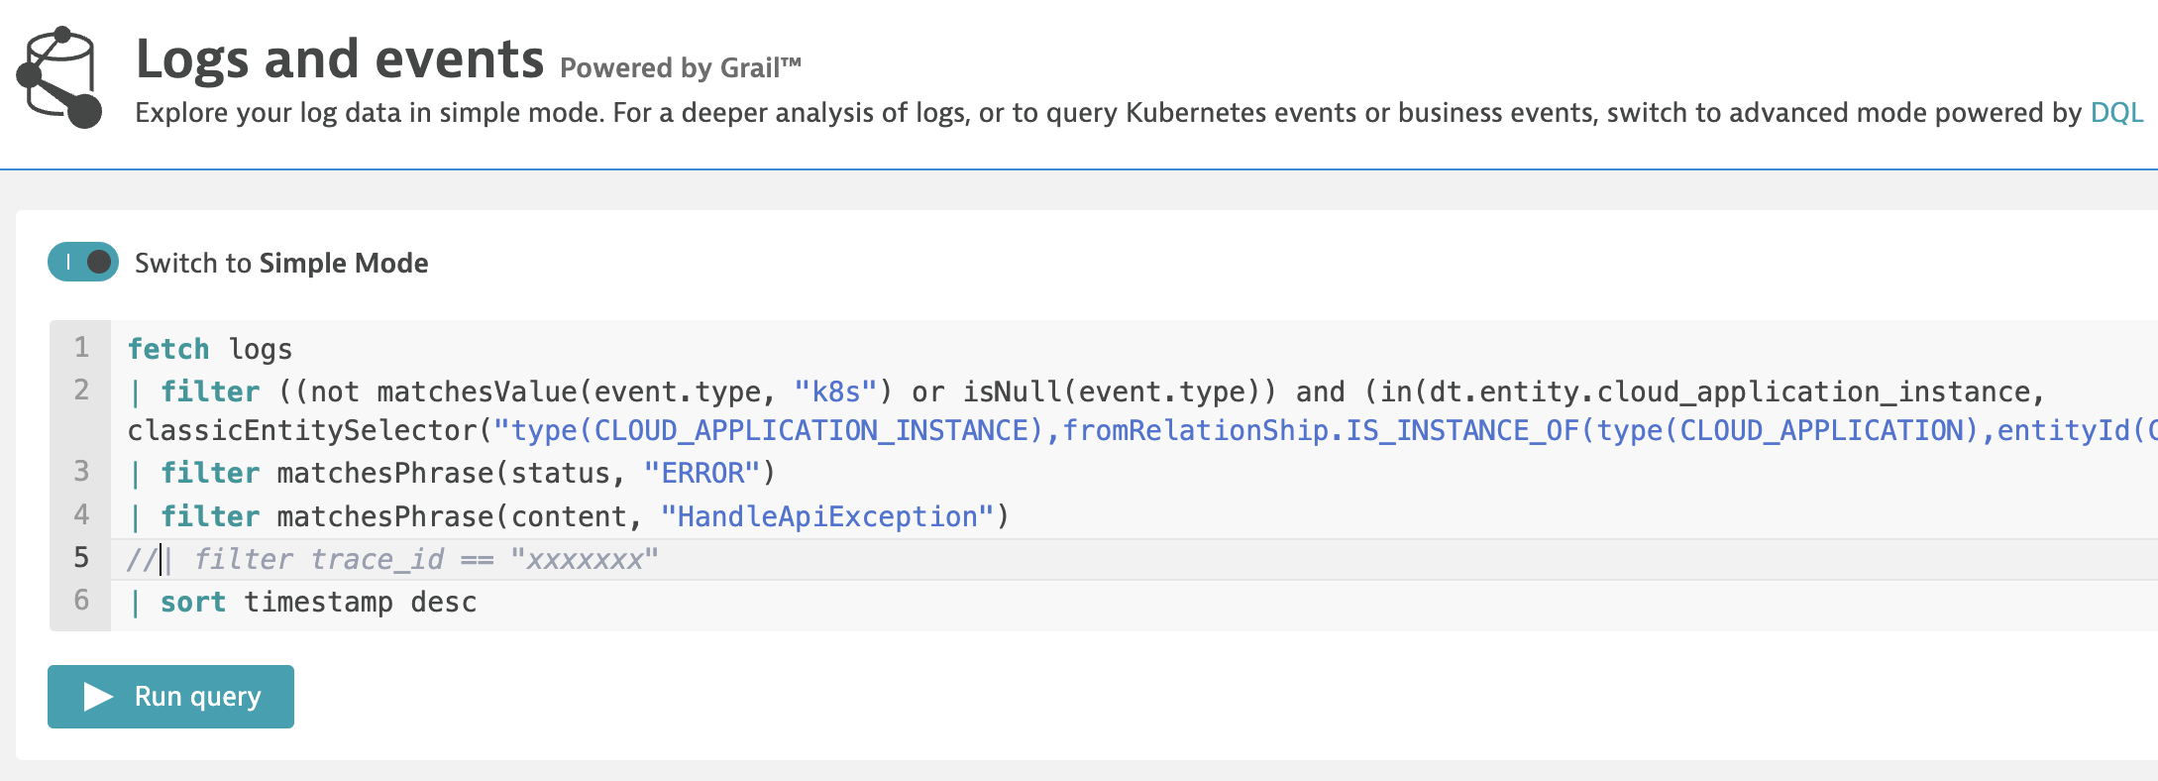
Task: Click line number 3 in the editor gutter
Action: 81,471
